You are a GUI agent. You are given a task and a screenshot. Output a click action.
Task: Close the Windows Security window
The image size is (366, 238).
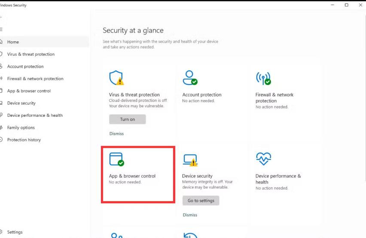[x=360, y=5]
